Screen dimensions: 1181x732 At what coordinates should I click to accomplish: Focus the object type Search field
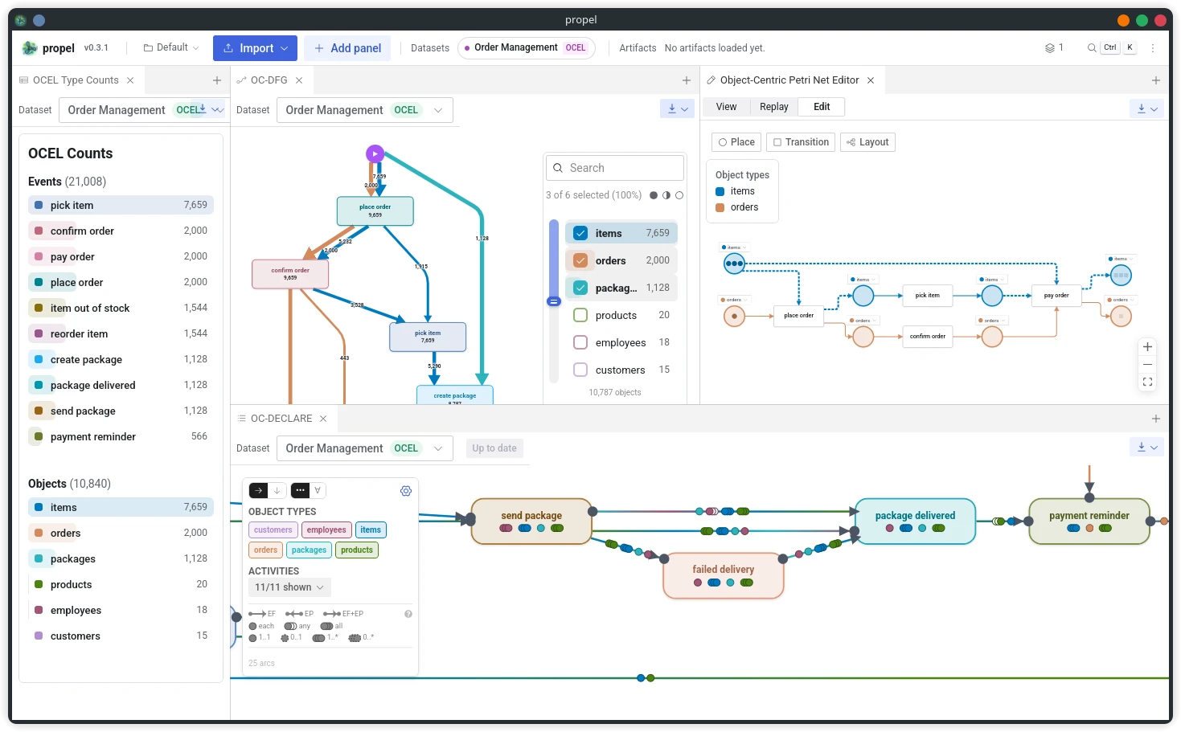pyautogui.click(x=615, y=168)
